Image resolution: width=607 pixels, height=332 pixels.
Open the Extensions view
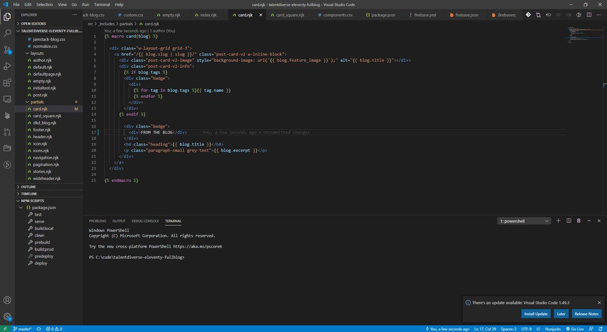(x=7, y=82)
